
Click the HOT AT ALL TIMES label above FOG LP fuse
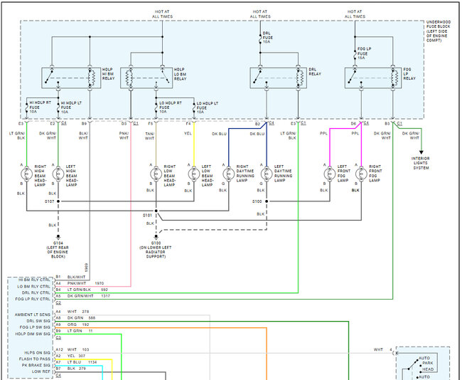pyautogui.click(x=355, y=14)
